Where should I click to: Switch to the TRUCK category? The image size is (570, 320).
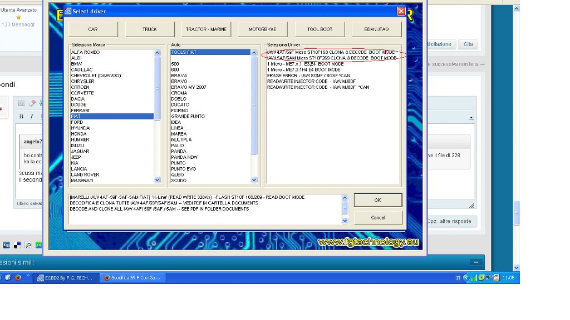tap(150, 29)
